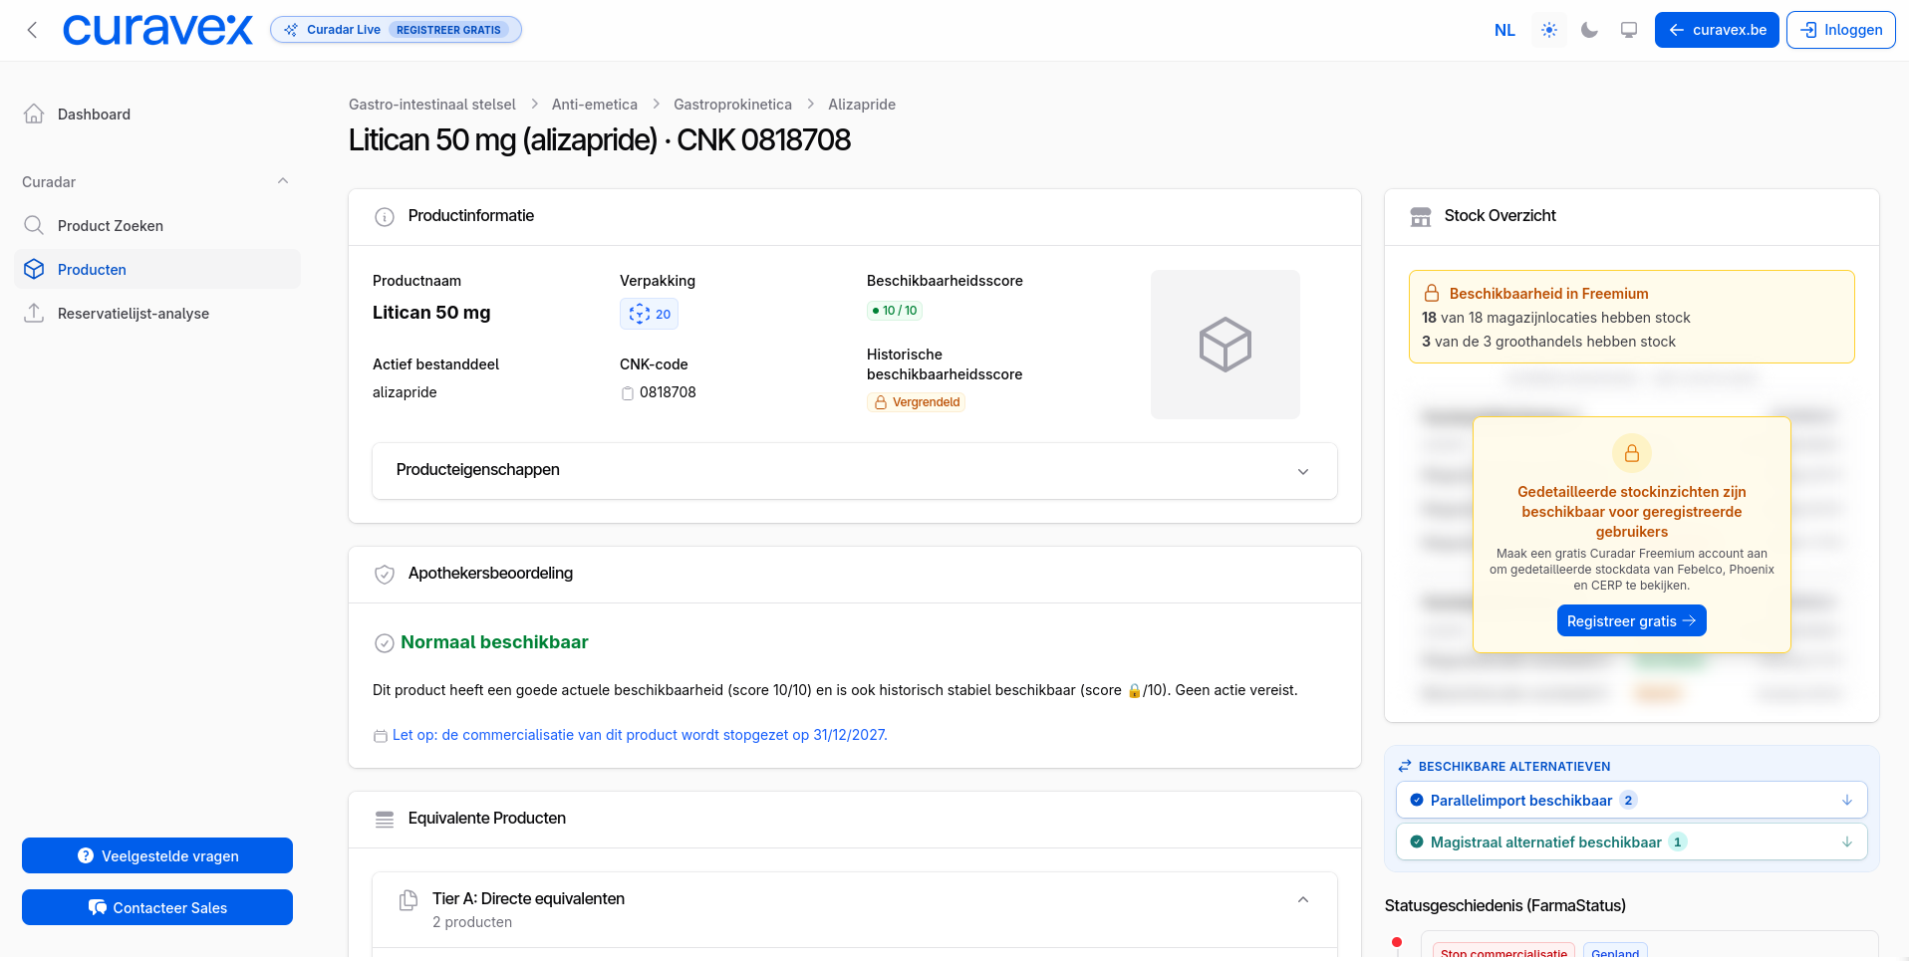Click the Producten cube icon
Screen dimensions: 1909x961
(34, 269)
